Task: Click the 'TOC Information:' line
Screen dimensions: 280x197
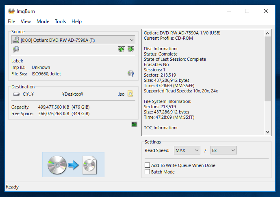Action: 161,128
